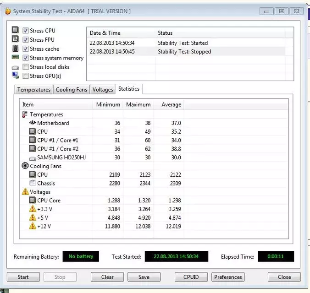Open the CPUID panel
The height and width of the screenshot is (293, 310).
pyautogui.click(x=191, y=277)
